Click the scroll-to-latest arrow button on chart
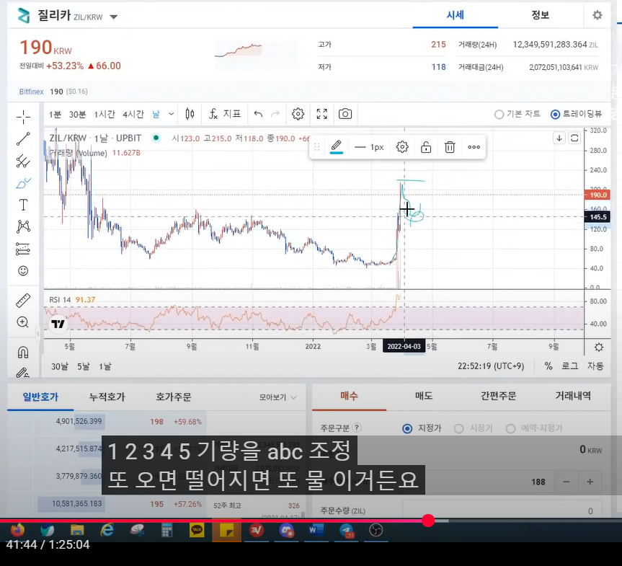The width and height of the screenshot is (622, 566). [x=559, y=138]
